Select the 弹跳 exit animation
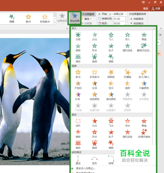This screenshot has height=173, width=164. point(111,145)
